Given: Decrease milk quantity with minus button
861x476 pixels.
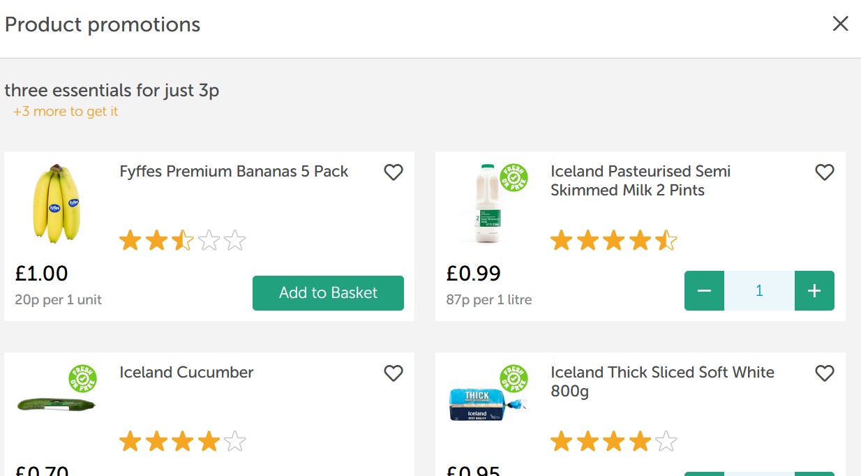Looking at the screenshot, I should (x=704, y=290).
